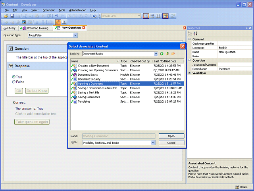The image size is (254, 191).
Task: Click the Open folder toolbar icon
Action: tap(6, 16)
